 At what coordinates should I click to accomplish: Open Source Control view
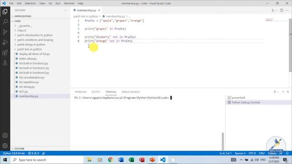[5, 32]
